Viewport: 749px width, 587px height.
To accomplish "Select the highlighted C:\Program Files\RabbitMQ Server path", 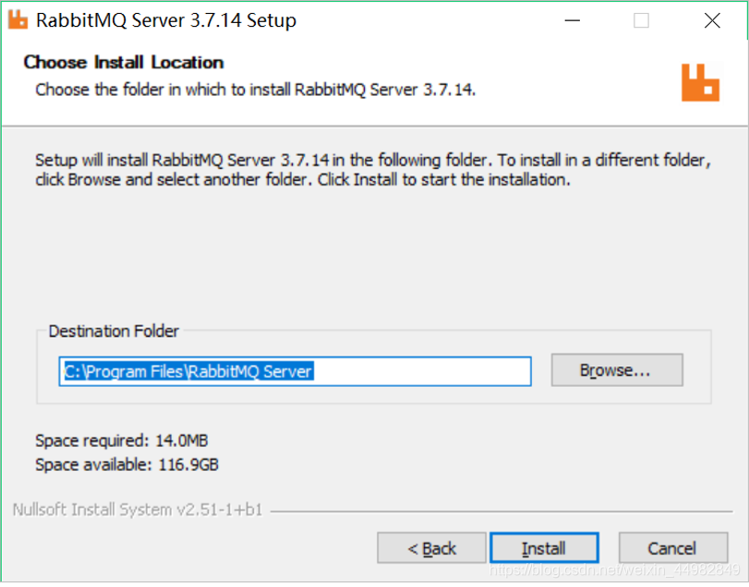I will [x=185, y=371].
